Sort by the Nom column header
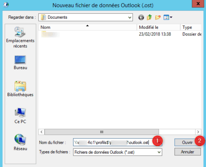206x167 pixels. point(88,27)
